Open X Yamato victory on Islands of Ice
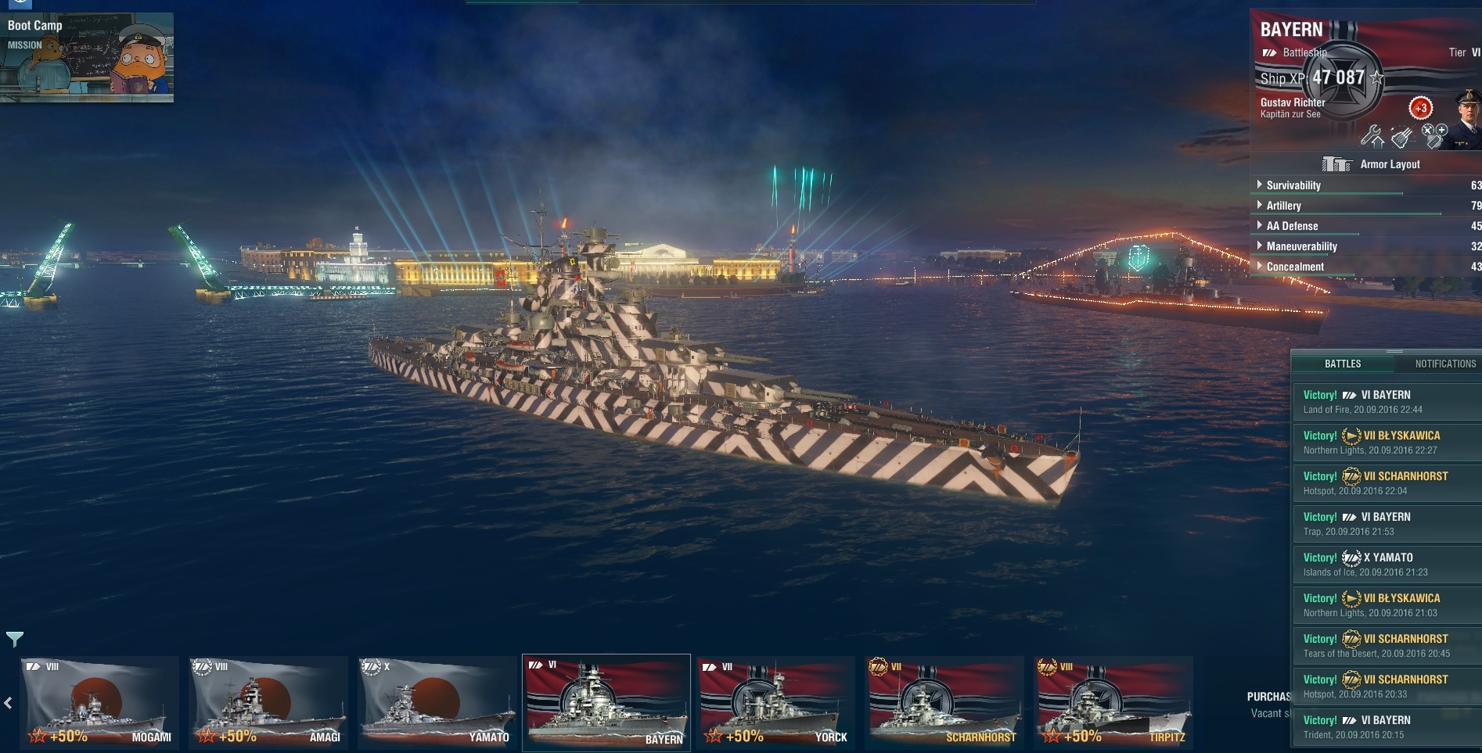Screen dimensions: 1482x753 click(1387, 565)
